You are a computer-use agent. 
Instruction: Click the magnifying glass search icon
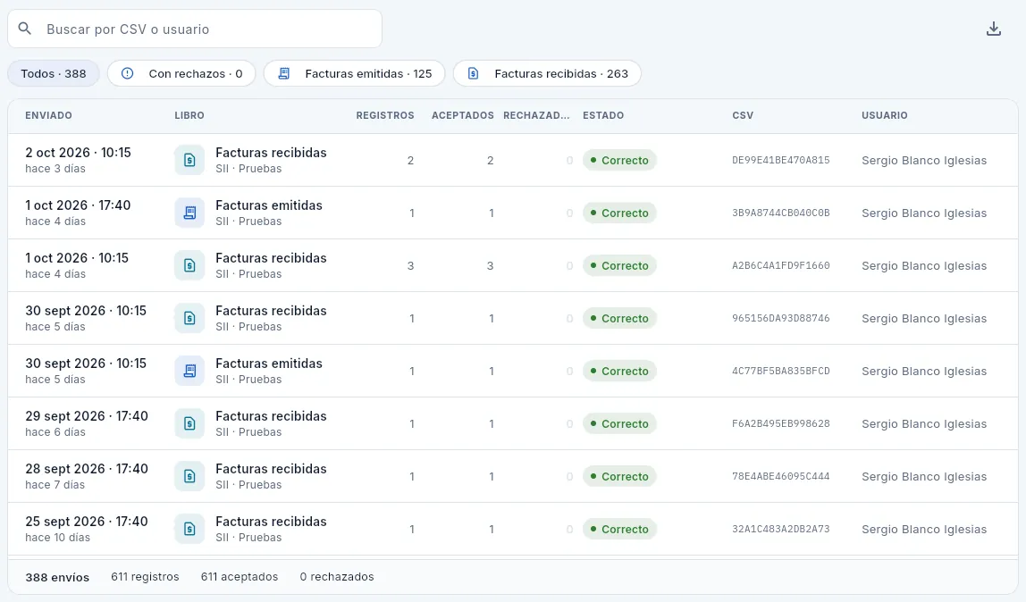(25, 29)
